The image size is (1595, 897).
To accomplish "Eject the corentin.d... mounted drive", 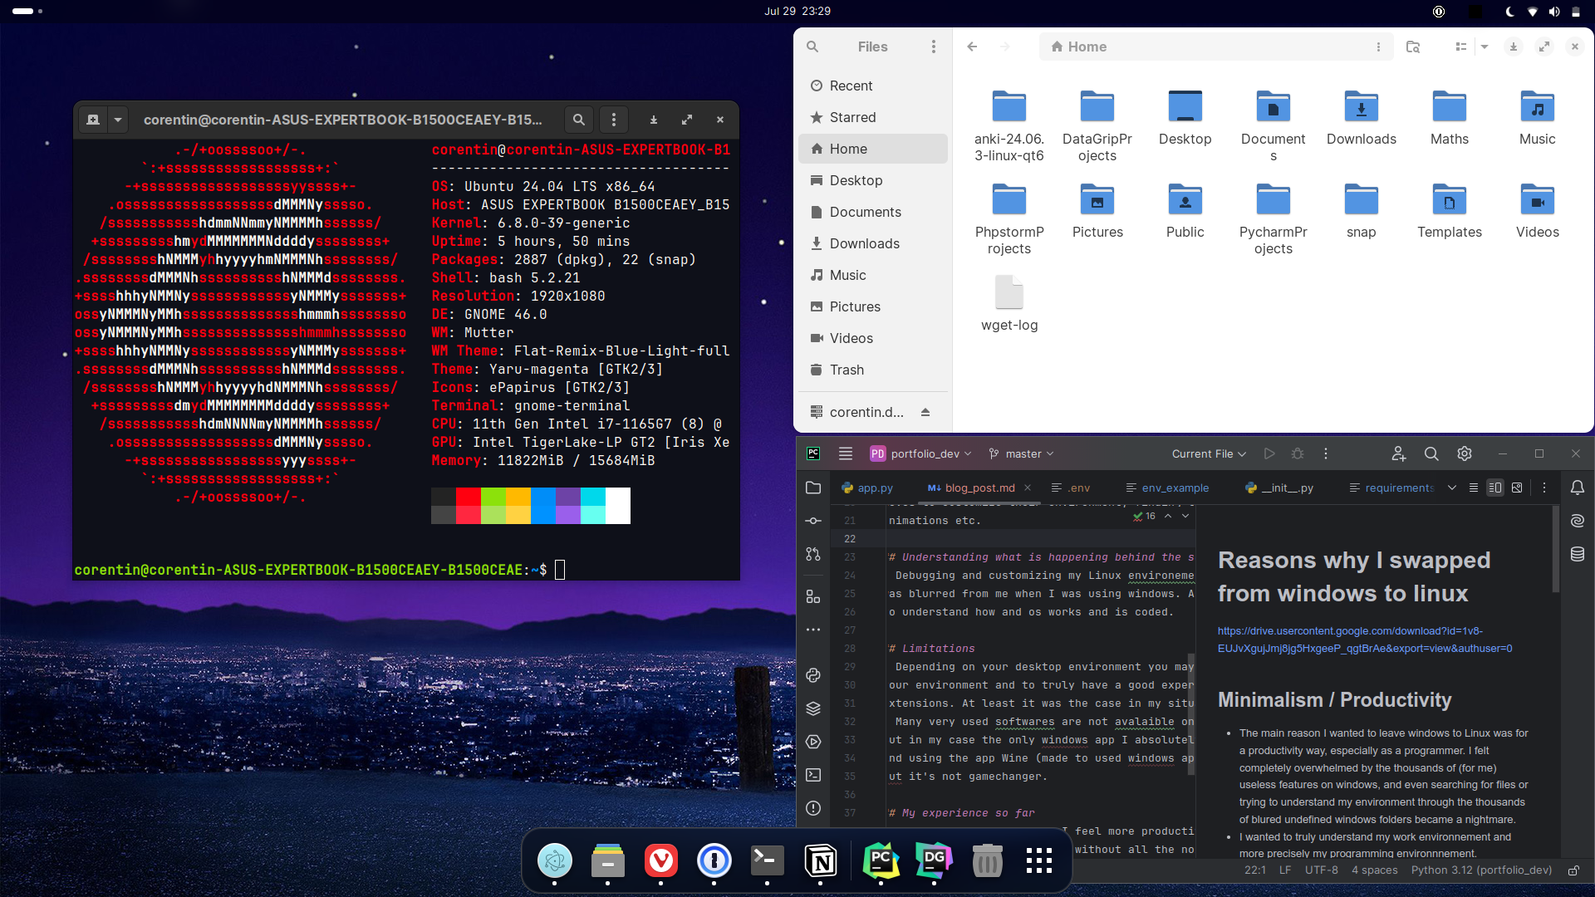I will (925, 412).
